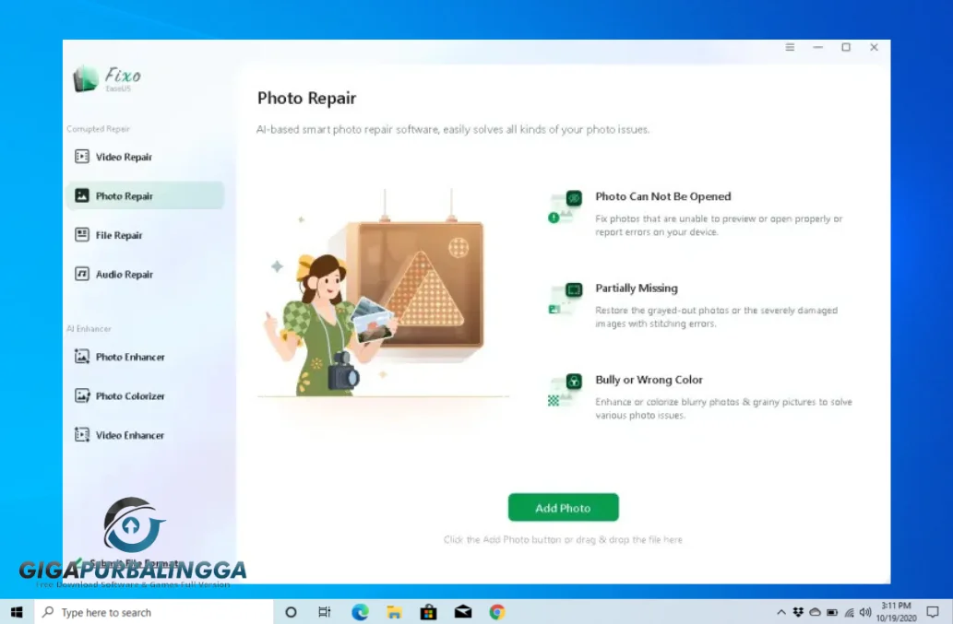Click the Photo Repair page heading

[x=306, y=98]
